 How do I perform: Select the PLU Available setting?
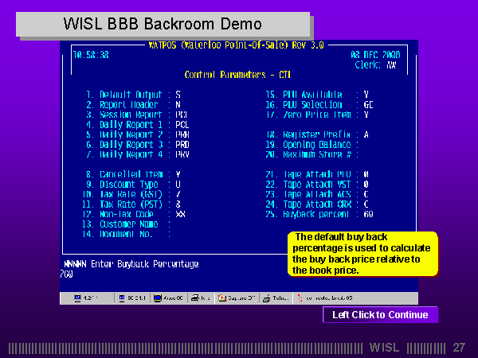[366, 94]
